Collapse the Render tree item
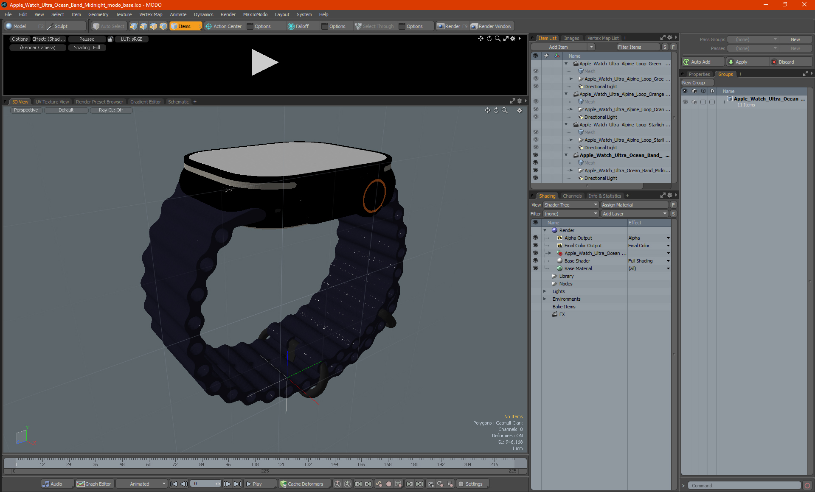 (545, 230)
